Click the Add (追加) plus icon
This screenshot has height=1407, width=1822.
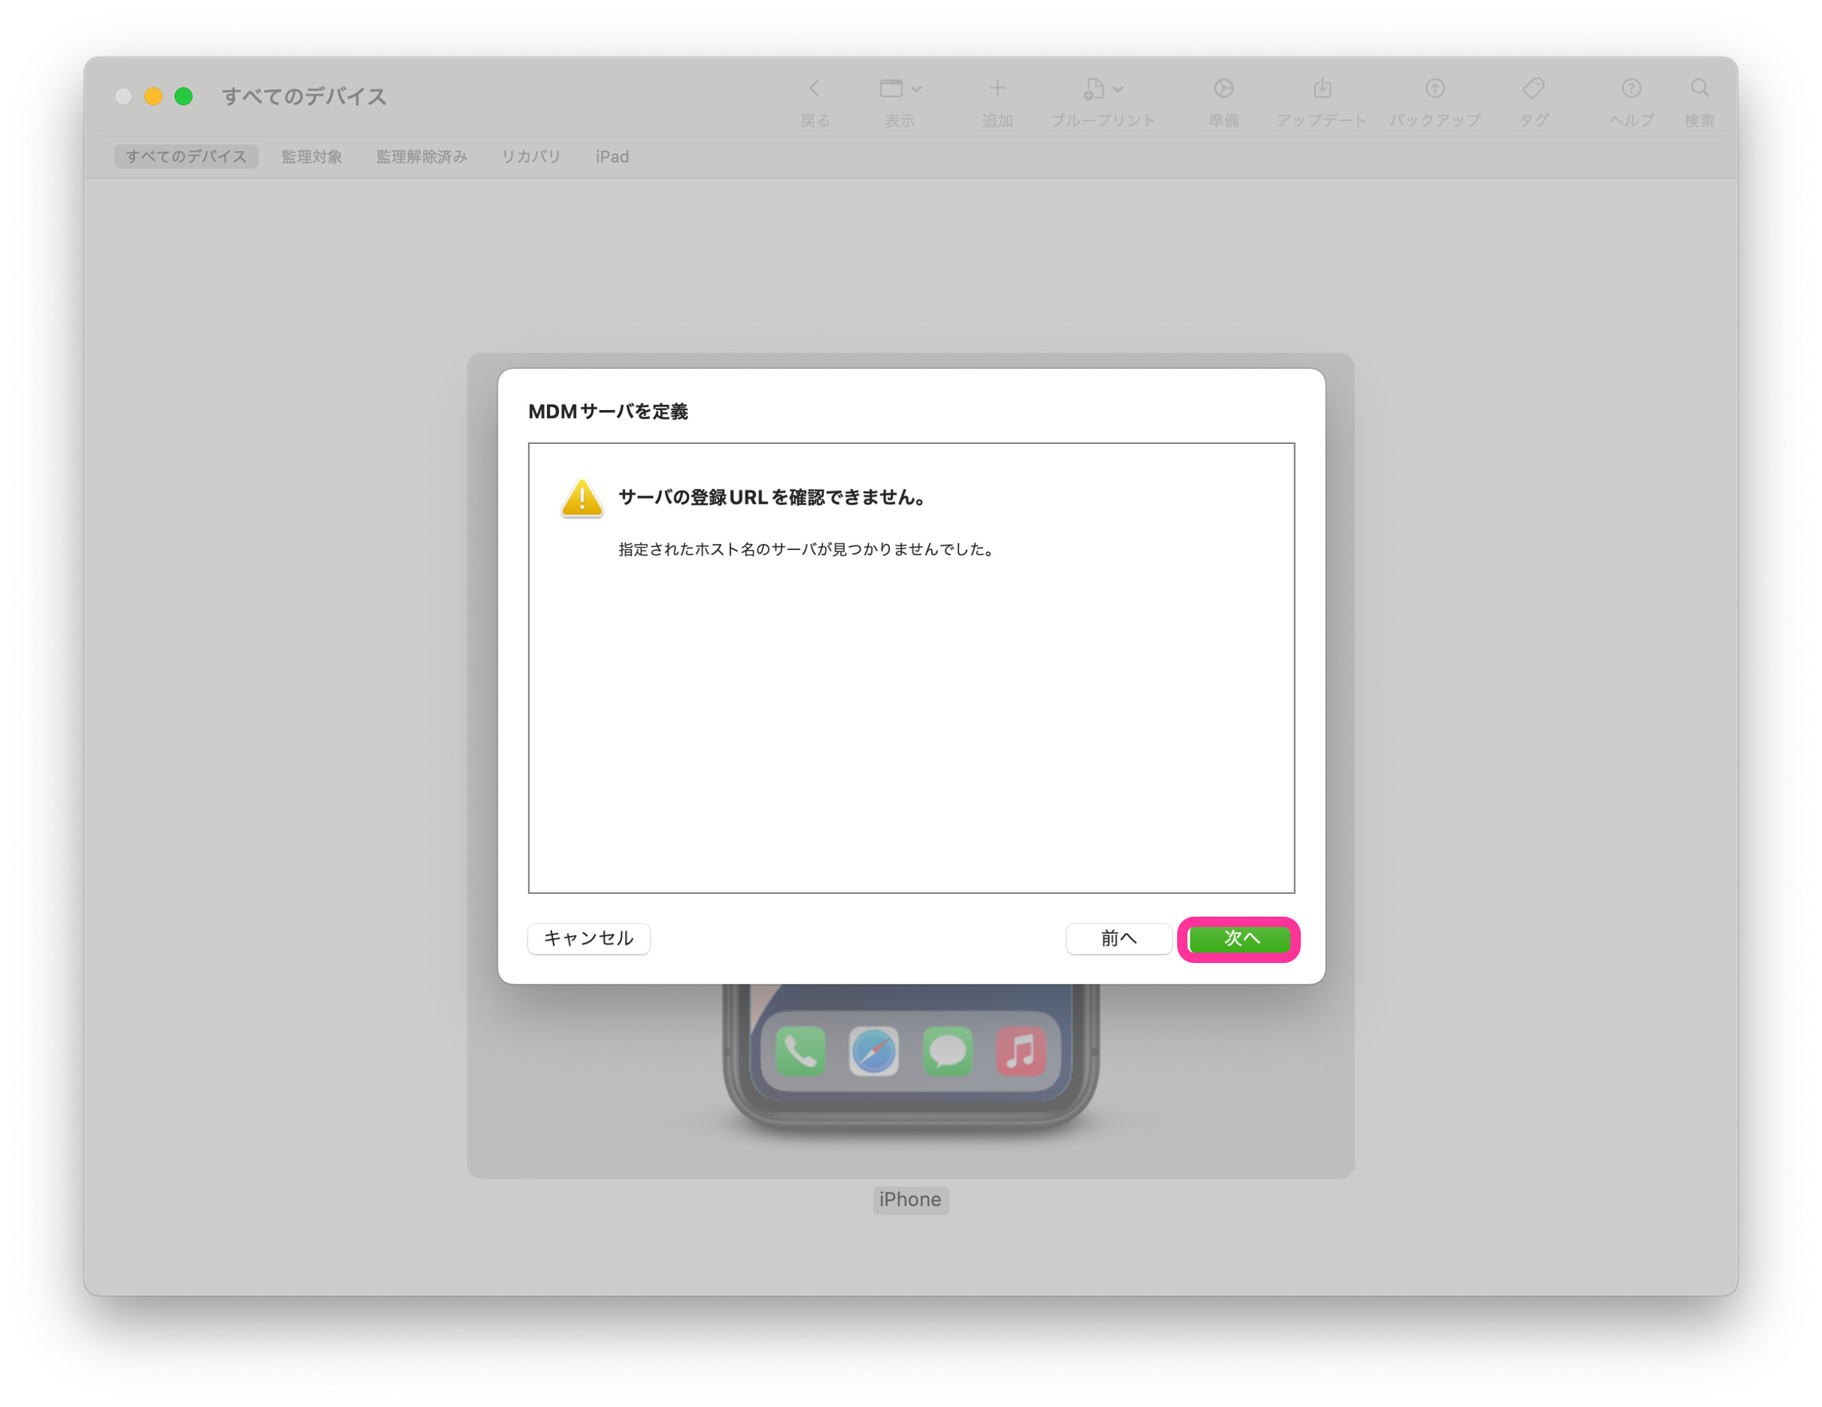pyautogui.click(x=997, y=88)
